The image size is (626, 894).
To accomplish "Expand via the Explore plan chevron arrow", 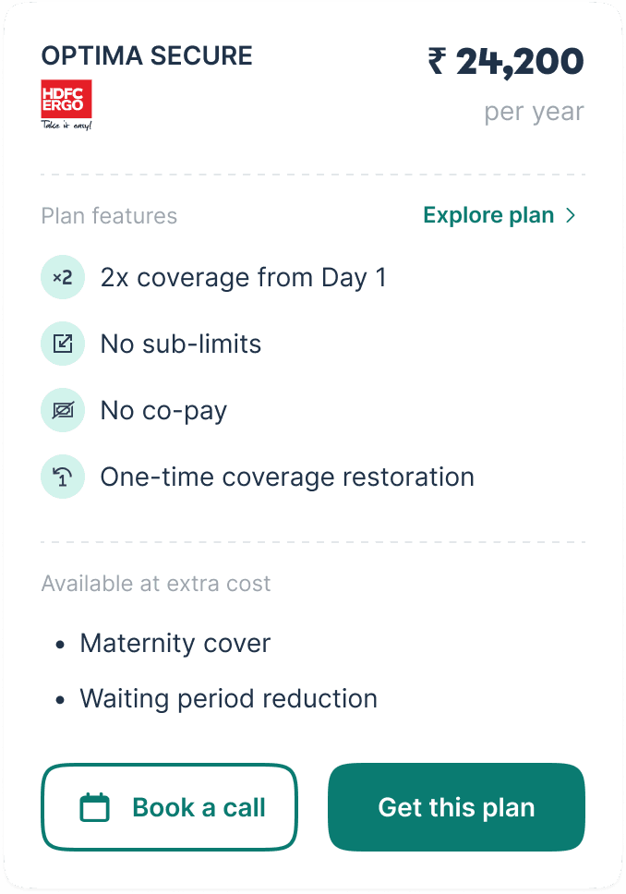I will [570, 215].
